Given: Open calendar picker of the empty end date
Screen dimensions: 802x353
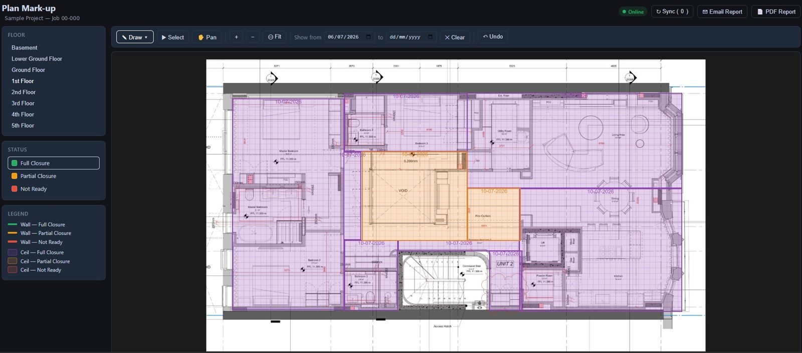Looking at the screenshot, I should 430,37.
